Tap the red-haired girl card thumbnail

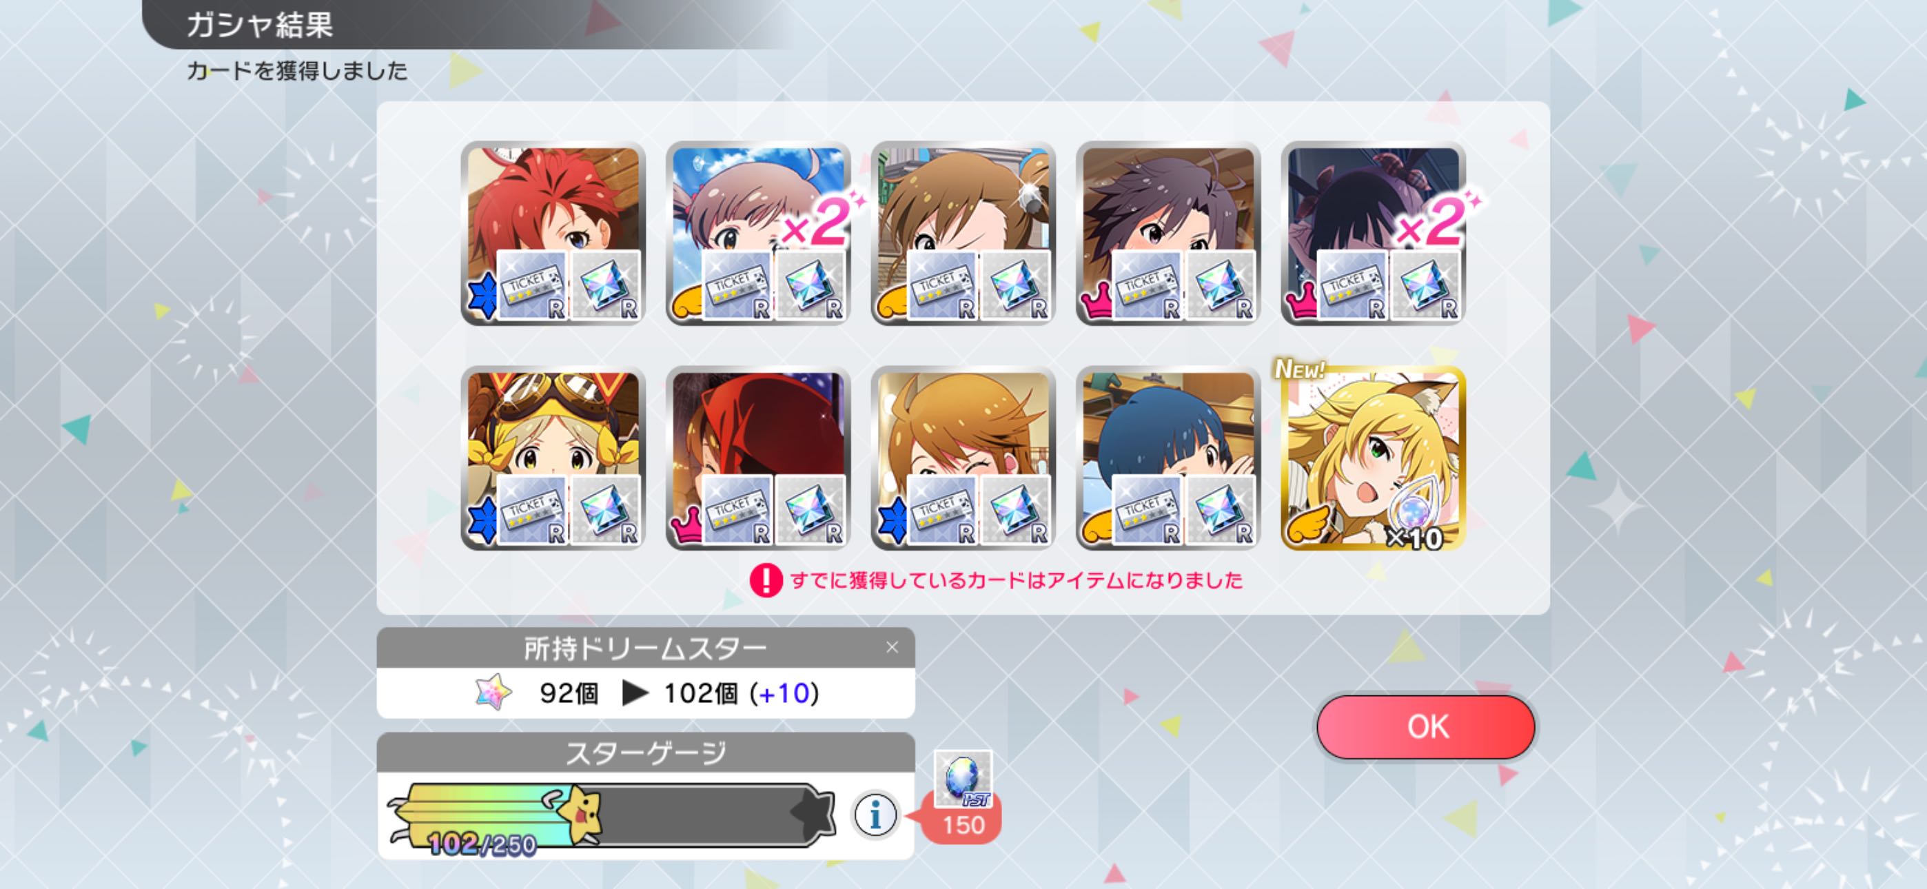(x=553, y=233)
